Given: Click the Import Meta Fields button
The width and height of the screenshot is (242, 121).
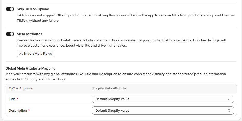Looking at the screenshot, I should tap(36, 54).
